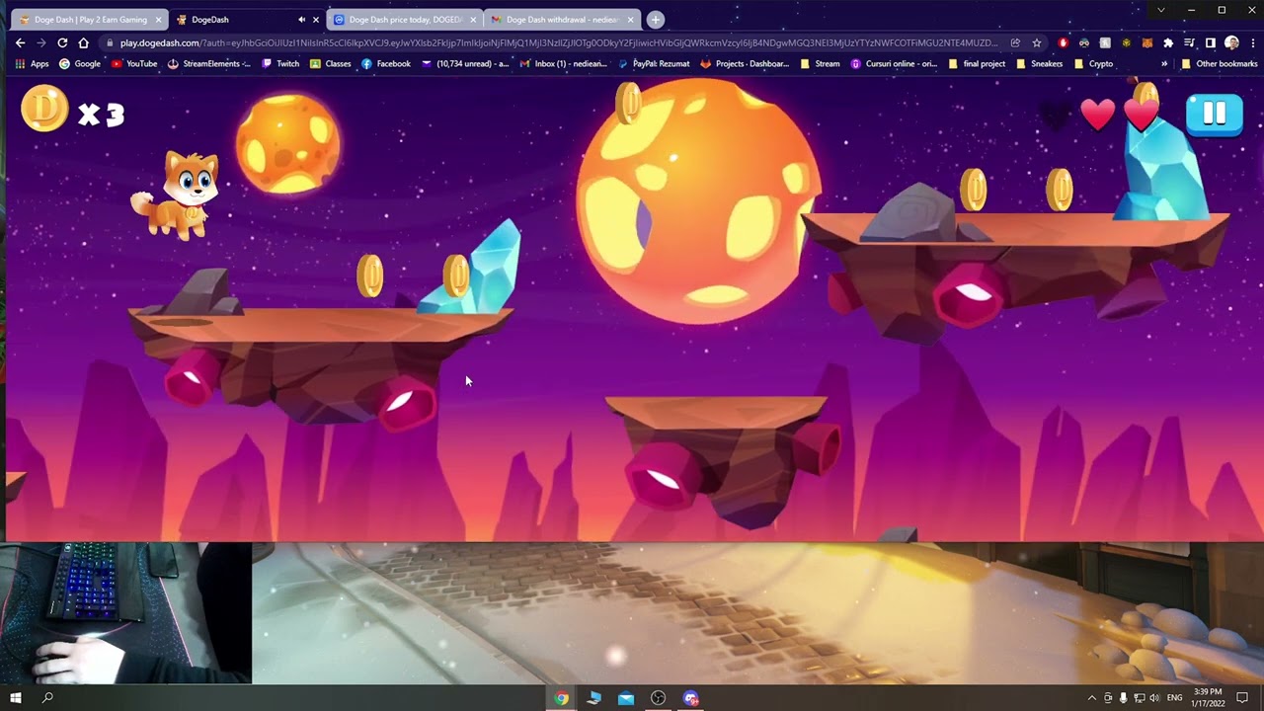The height and width of the screenshot is (711, 1264).
Task: Expand the final project bookmarks folder
Action: pos(977,63)
